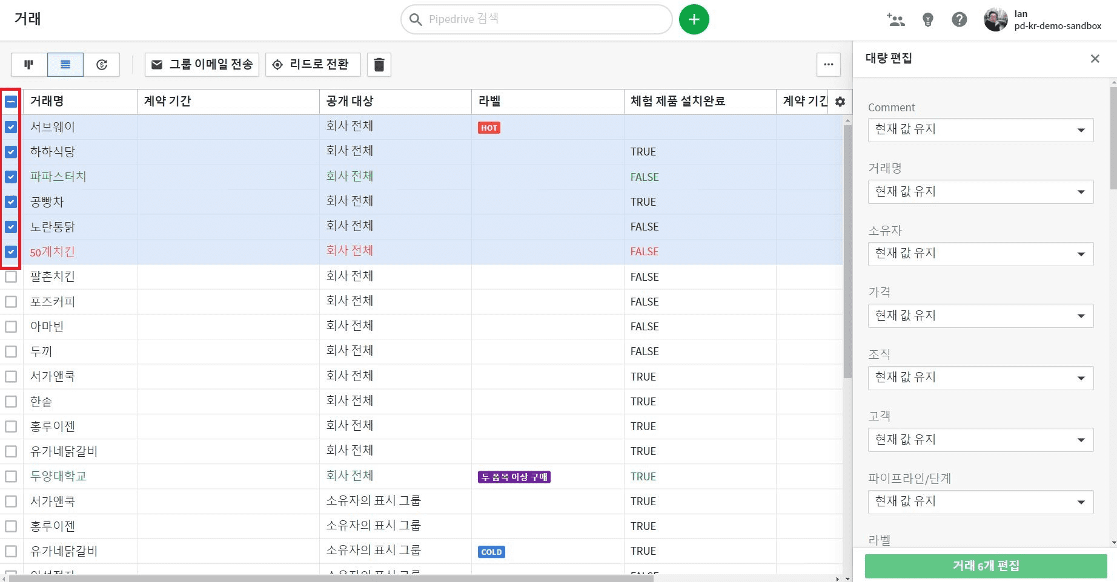Image resolution: width=1117 pixels, height=582 pixels.
Task: Open the 팔촌치킨 deal
Action: click(53, 276)
